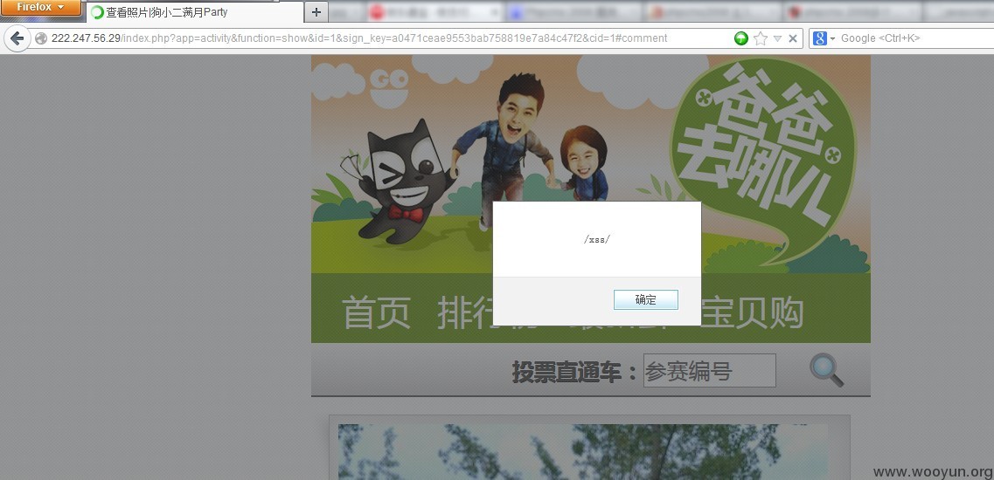Image resolution: width=994 pixels, height=480 pixels.
Task: Select the 查看照片|狗小二满月Party tab
Action: point(194,12)
